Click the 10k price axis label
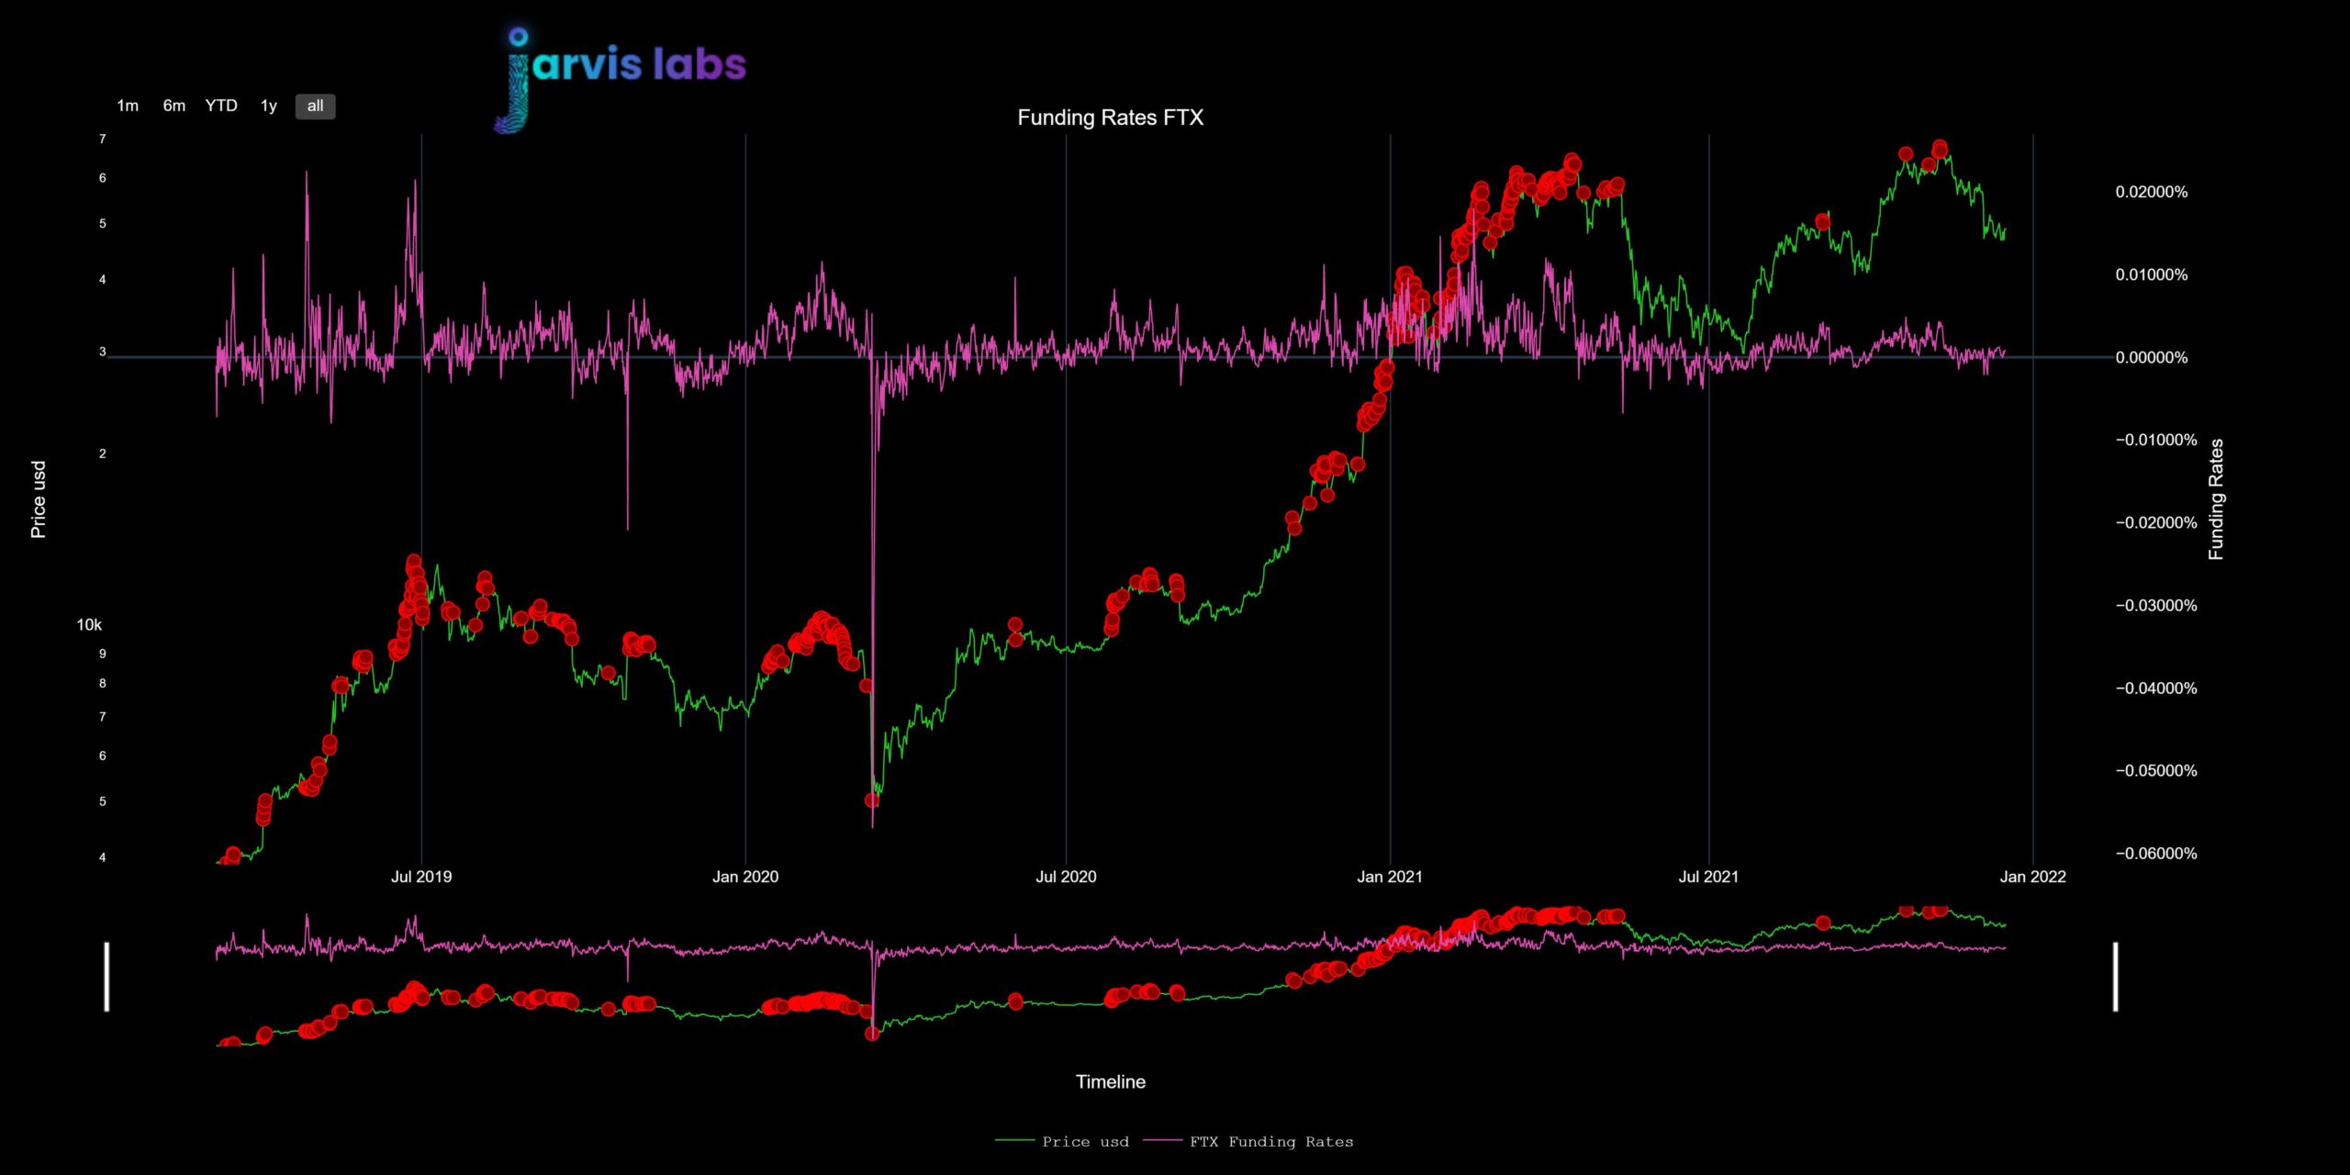This screenshot has height=1175, width=2350. [x=89, y=625]
